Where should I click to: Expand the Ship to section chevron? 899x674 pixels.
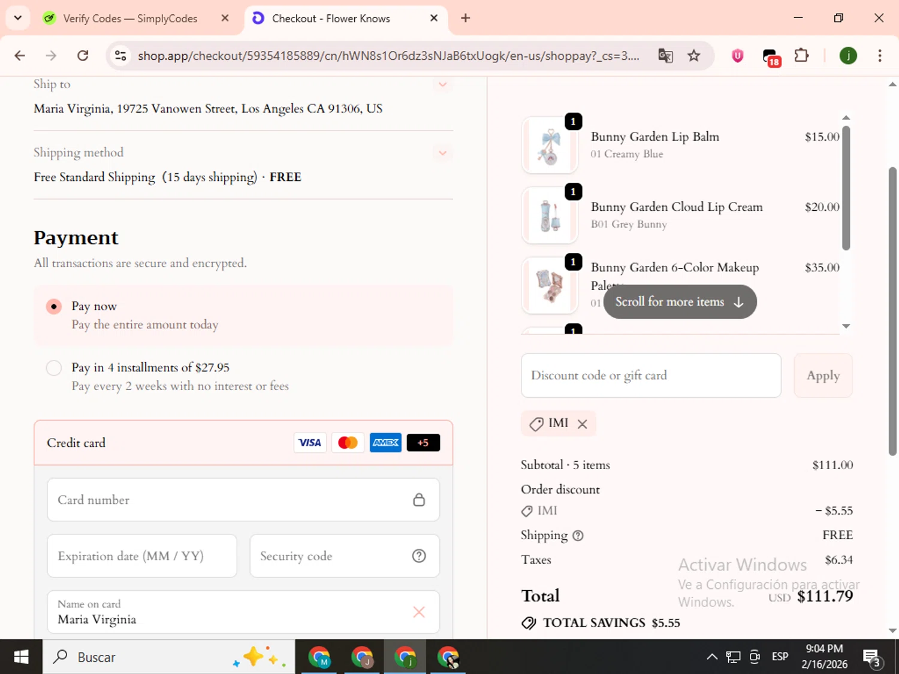443,84
